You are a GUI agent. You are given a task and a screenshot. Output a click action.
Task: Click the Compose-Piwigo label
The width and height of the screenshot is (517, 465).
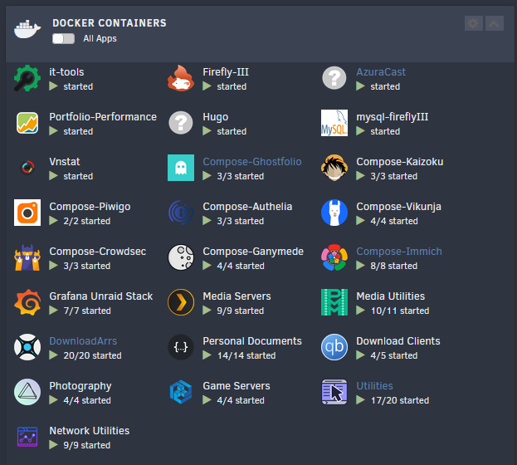pyautogui.click(x=90, y=207)
